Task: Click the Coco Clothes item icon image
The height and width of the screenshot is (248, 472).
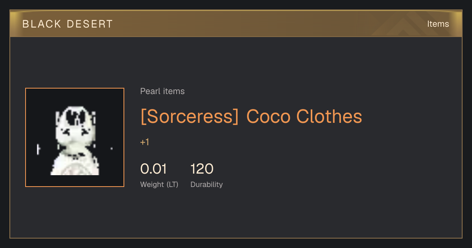Action: [x=75, y=137]
